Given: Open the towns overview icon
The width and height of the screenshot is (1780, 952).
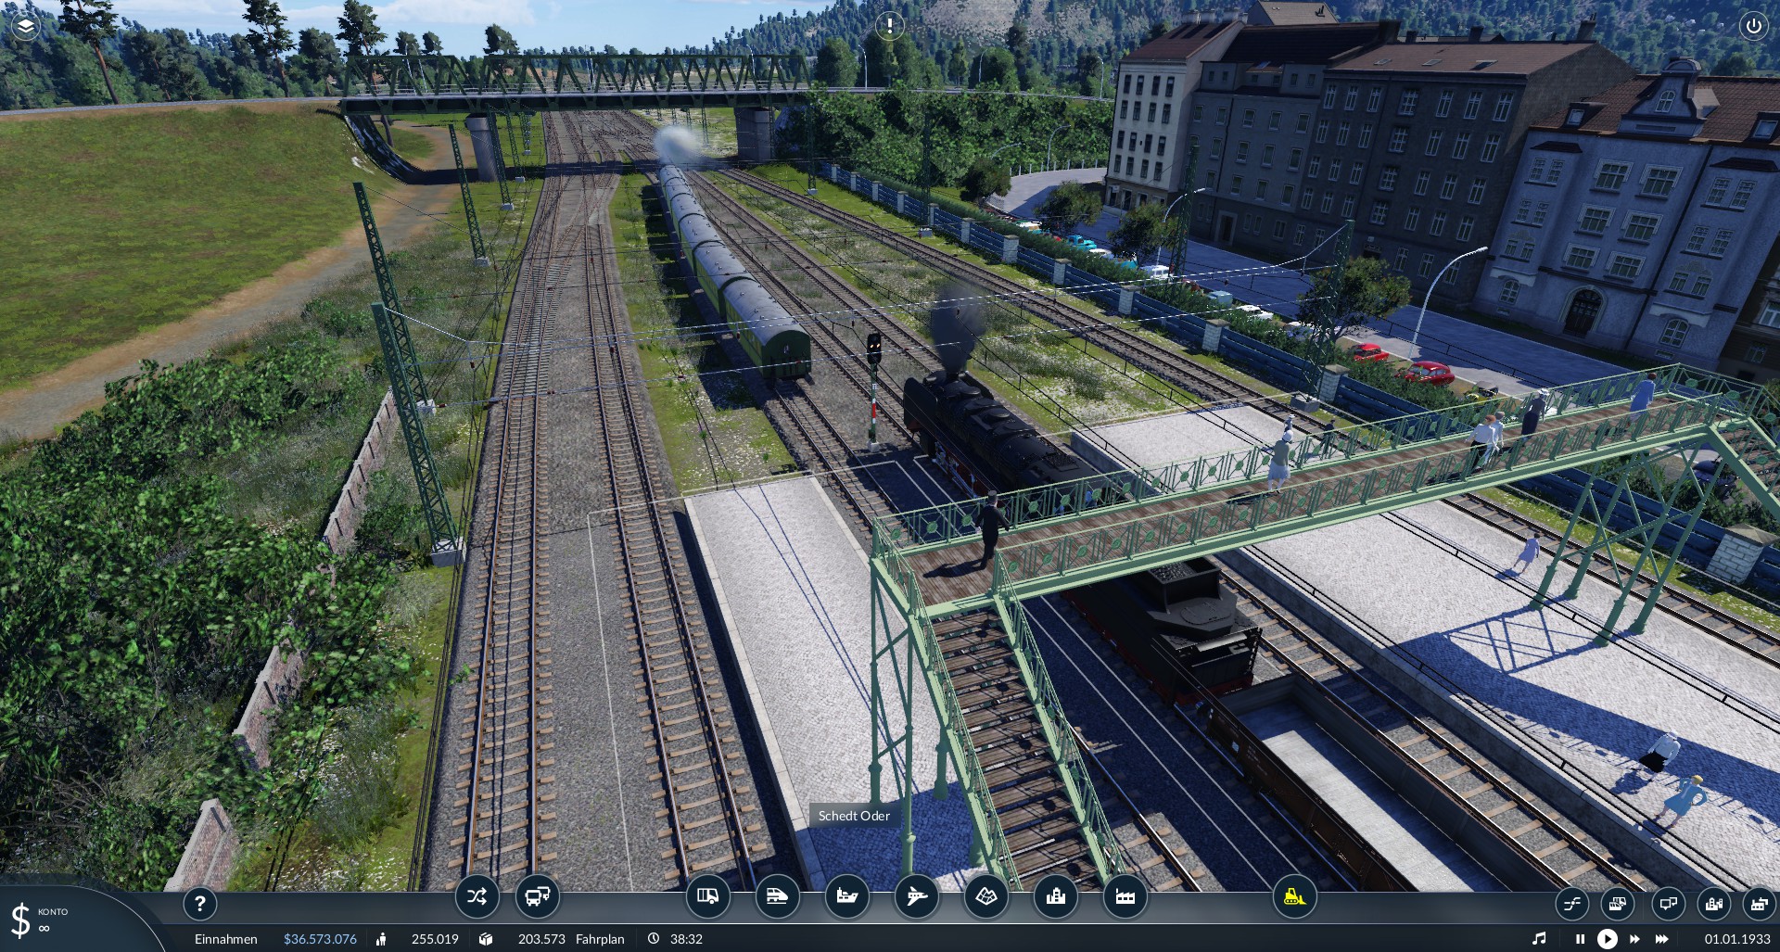Looking at the screenshot, I should tap(1714, 903).
